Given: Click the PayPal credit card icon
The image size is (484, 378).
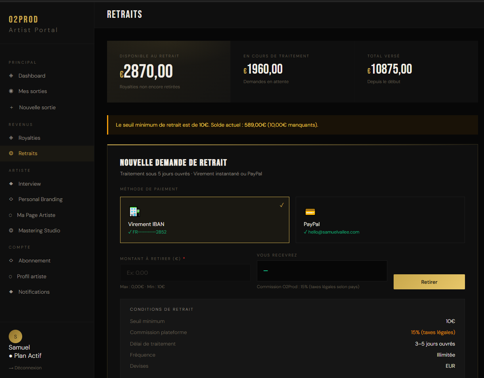Looking at the screenshot, I should (310, 212).
